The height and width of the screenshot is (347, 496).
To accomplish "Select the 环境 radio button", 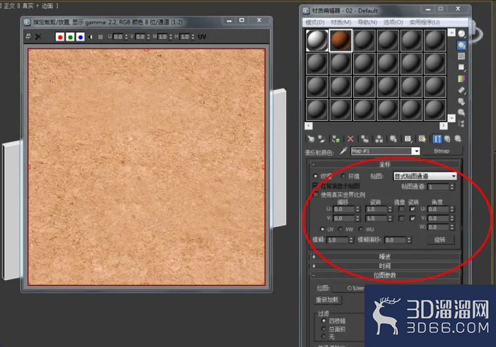I will 343,176.
